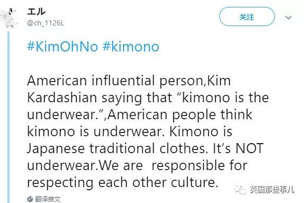Click the display name エル
This screenshot has height=203, width=304.
pos(36,12)
